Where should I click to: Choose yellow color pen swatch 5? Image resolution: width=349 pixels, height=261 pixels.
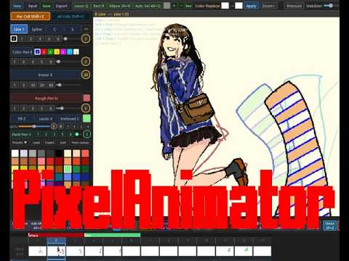click(57, 51)
